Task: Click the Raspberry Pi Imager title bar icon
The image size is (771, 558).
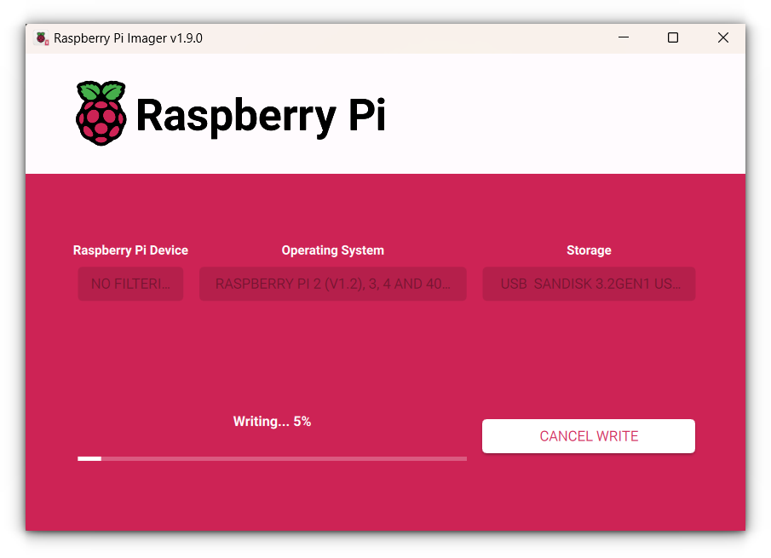Action: point(42,38)
